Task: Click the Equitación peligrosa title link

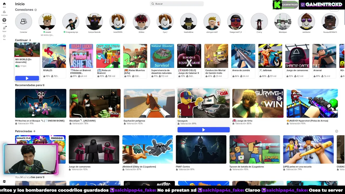Action: point(134,121)
